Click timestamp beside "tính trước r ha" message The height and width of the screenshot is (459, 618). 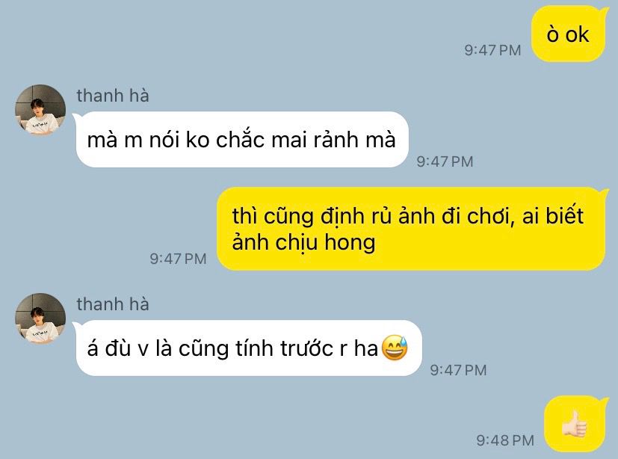point(458,370)
